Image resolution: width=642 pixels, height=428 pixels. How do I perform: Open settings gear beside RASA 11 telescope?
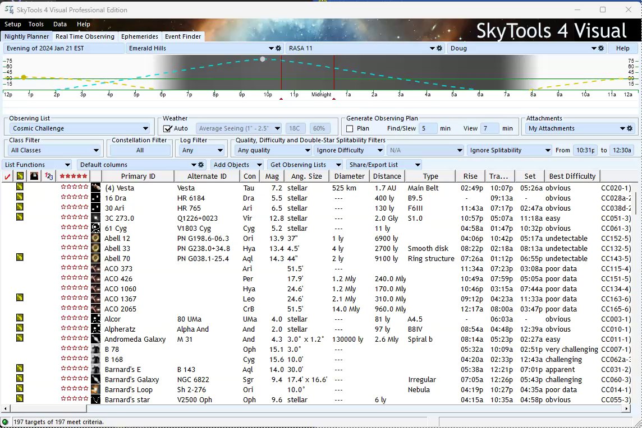click(440, 49)
